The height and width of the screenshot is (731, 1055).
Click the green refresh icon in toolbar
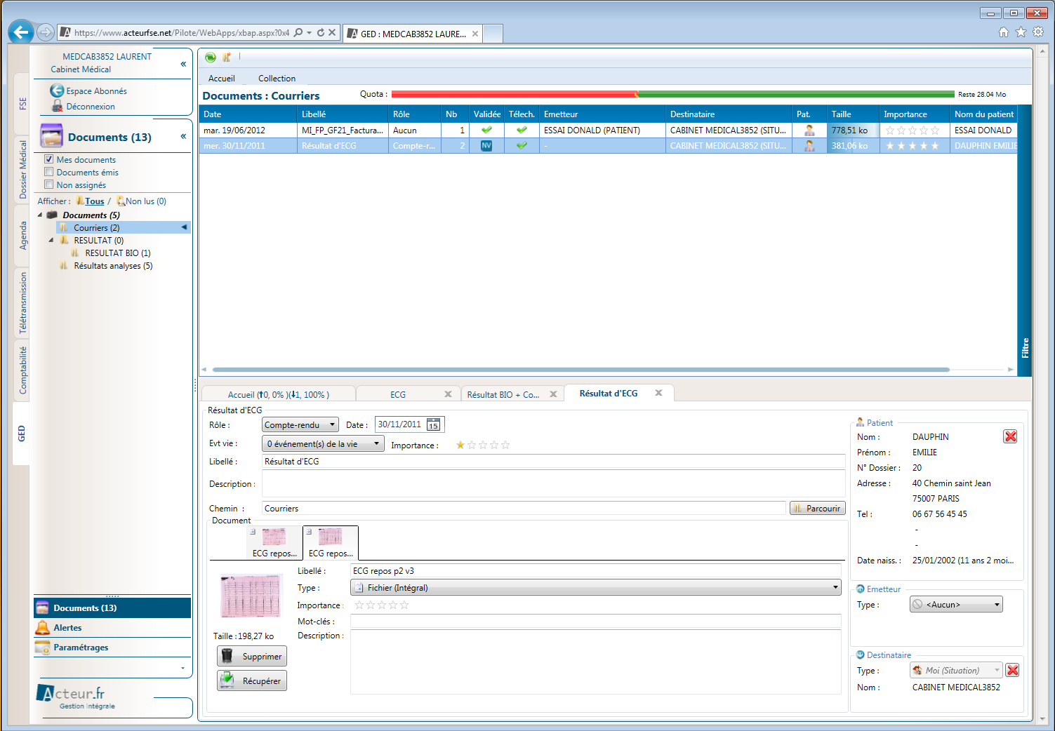(x=210, y=58)
